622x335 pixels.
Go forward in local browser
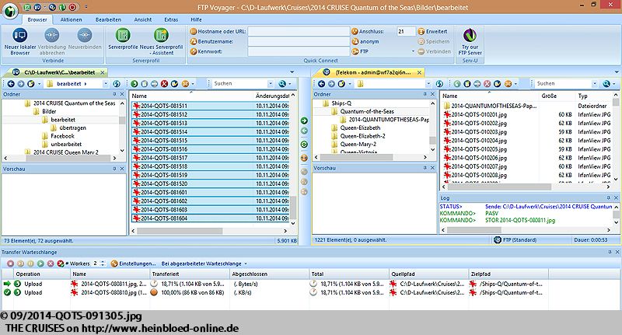point(21,84)
